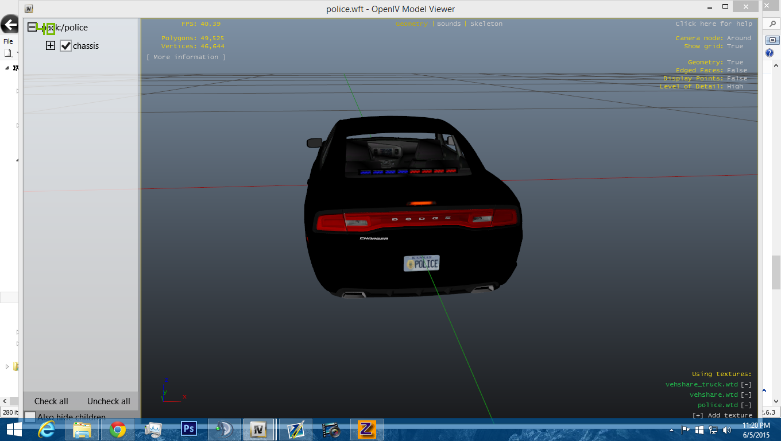Switch to the Bounds view tab
This screenshot has width=781, height=441.
click(449, 24)
